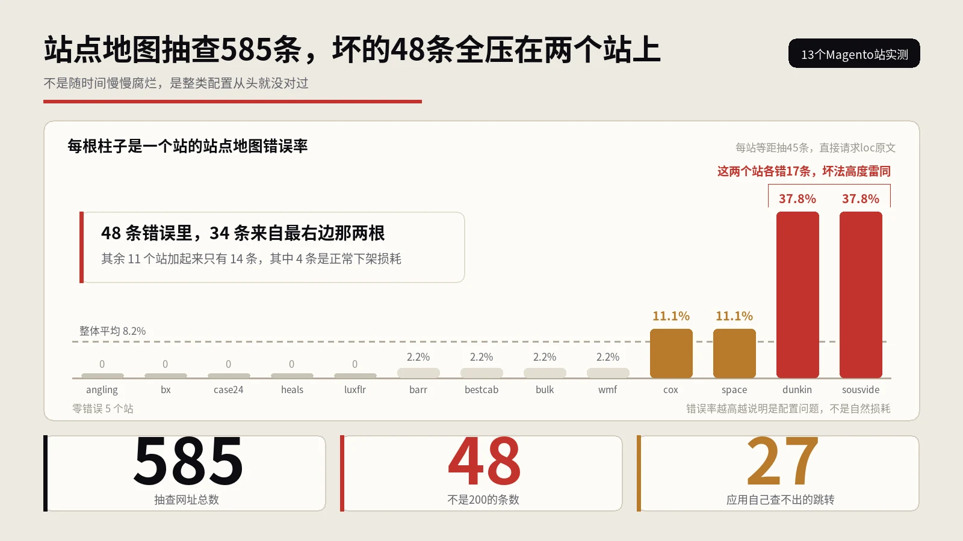Click the 11.1% value above space
The image size is (963, 541).
click(x=734, y=316)
